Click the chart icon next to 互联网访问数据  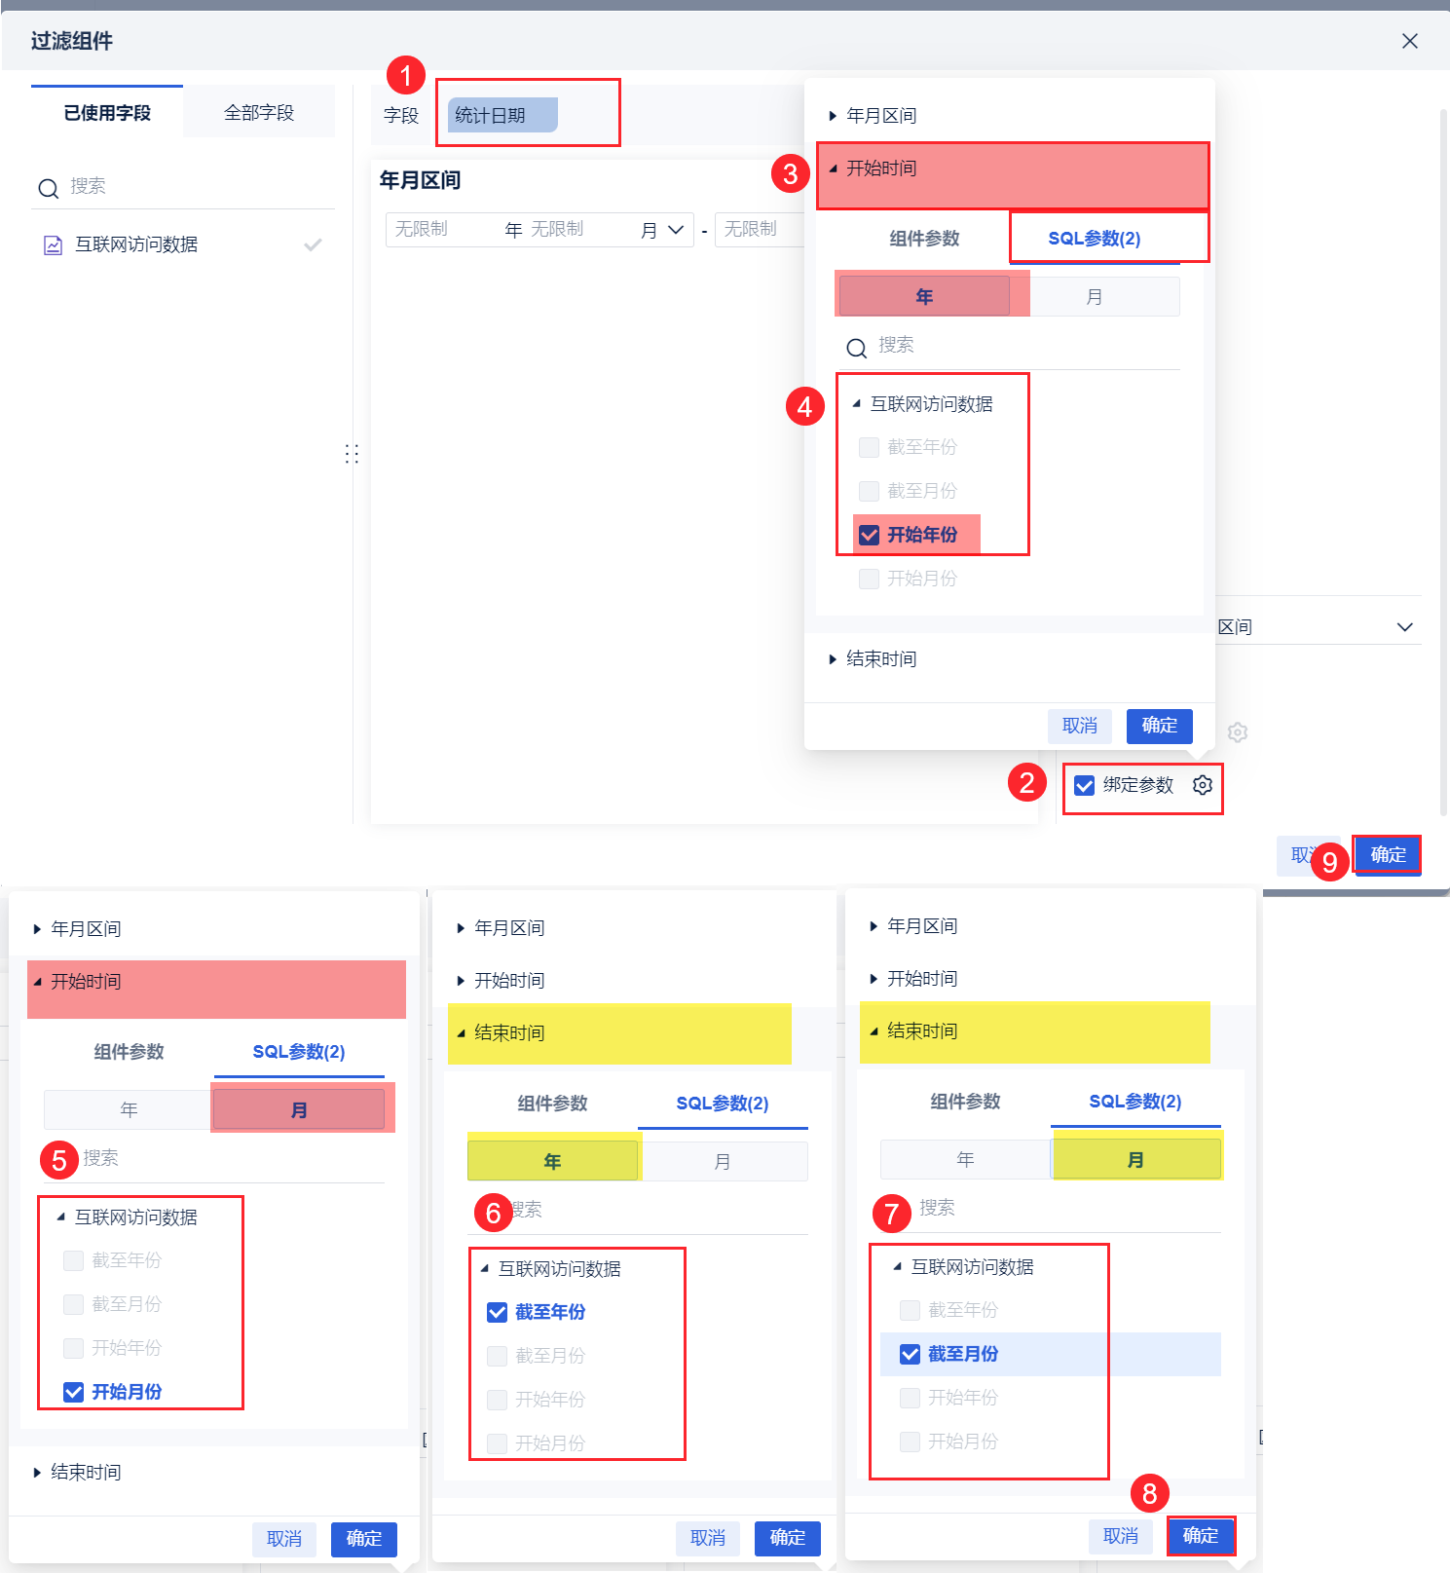(x=54, y=245)
